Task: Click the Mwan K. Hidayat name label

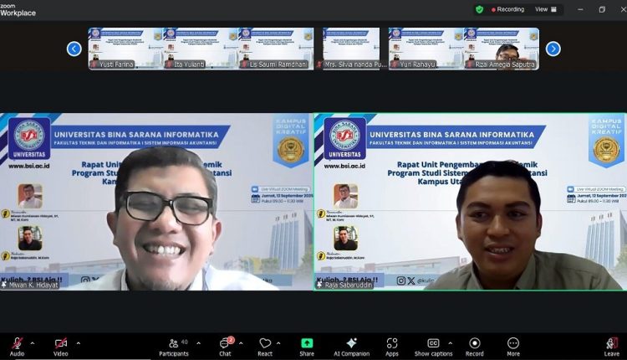Action: click(x=31, y=285)
